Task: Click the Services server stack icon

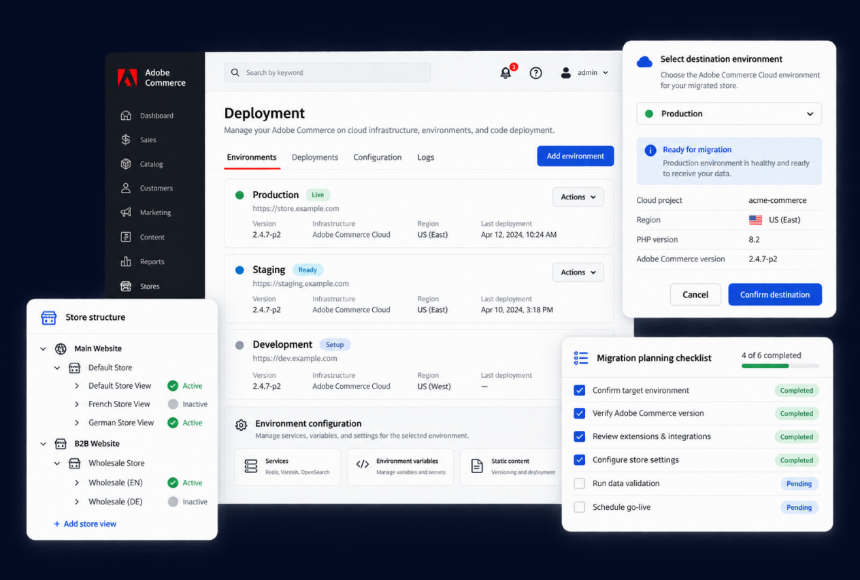Action: [x=251, y=466]
